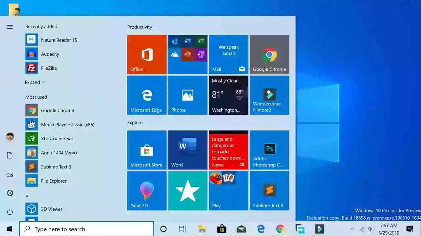The width and height of the screenshot is (421, 236).
Task: Open the Microsoft Store tile
Action: tap(147, 150)
